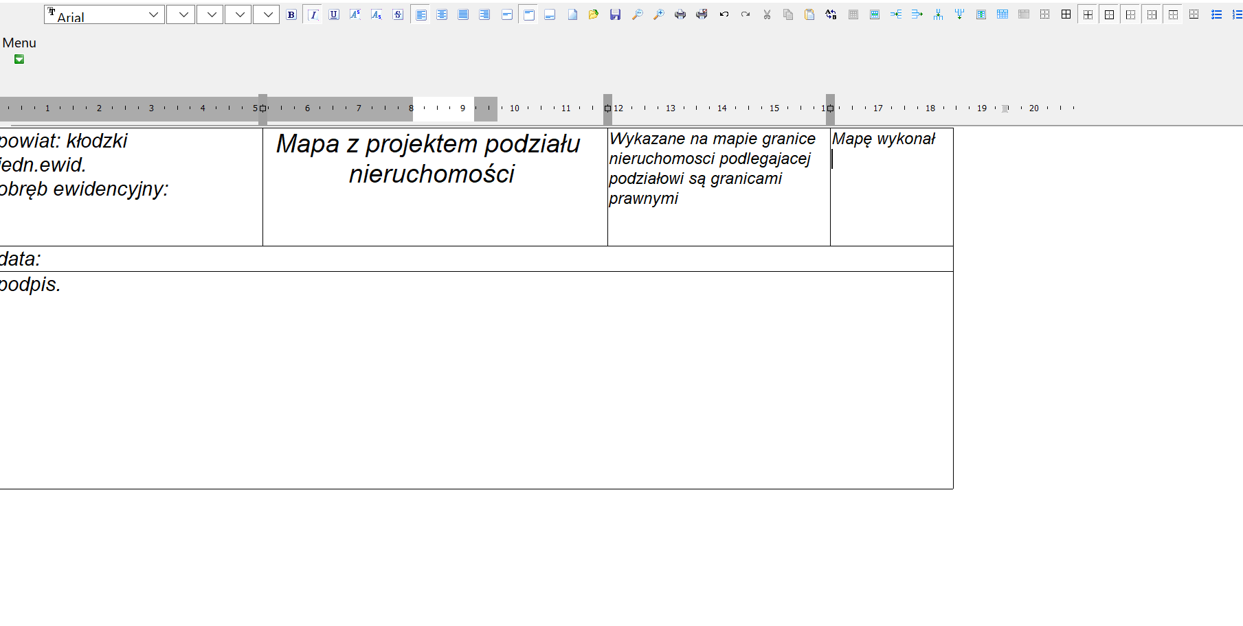Click the 'Mapa z projektem podziału' title cell
Viewport: 1243px width, 626px height.
point(435,187)
